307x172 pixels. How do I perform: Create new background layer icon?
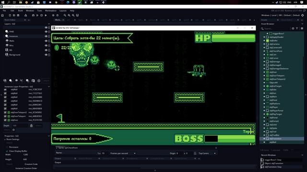5,81
